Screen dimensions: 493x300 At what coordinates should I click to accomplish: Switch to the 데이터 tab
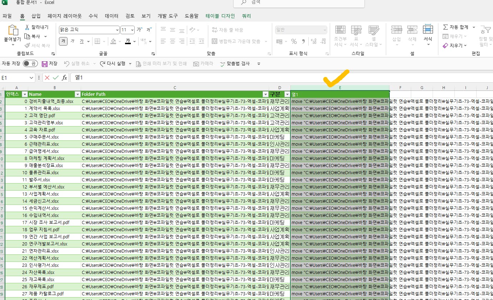tap(112, 16)
